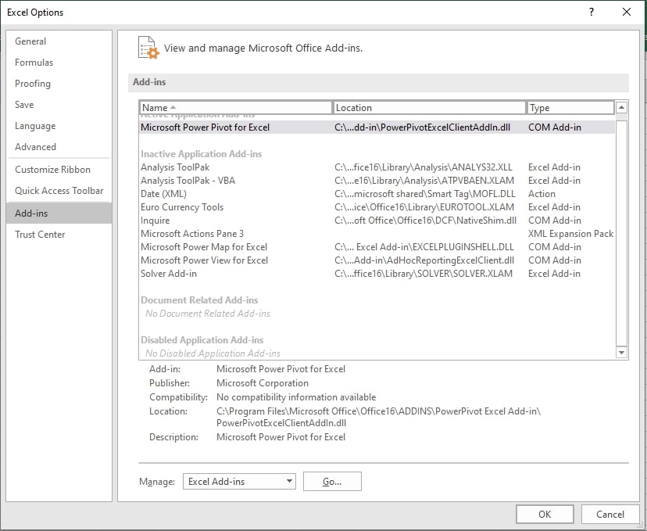Viewport: 647px width, 531px height.
Task: Select Analysis ToolPak add-in row
Action: click(175, 167)
